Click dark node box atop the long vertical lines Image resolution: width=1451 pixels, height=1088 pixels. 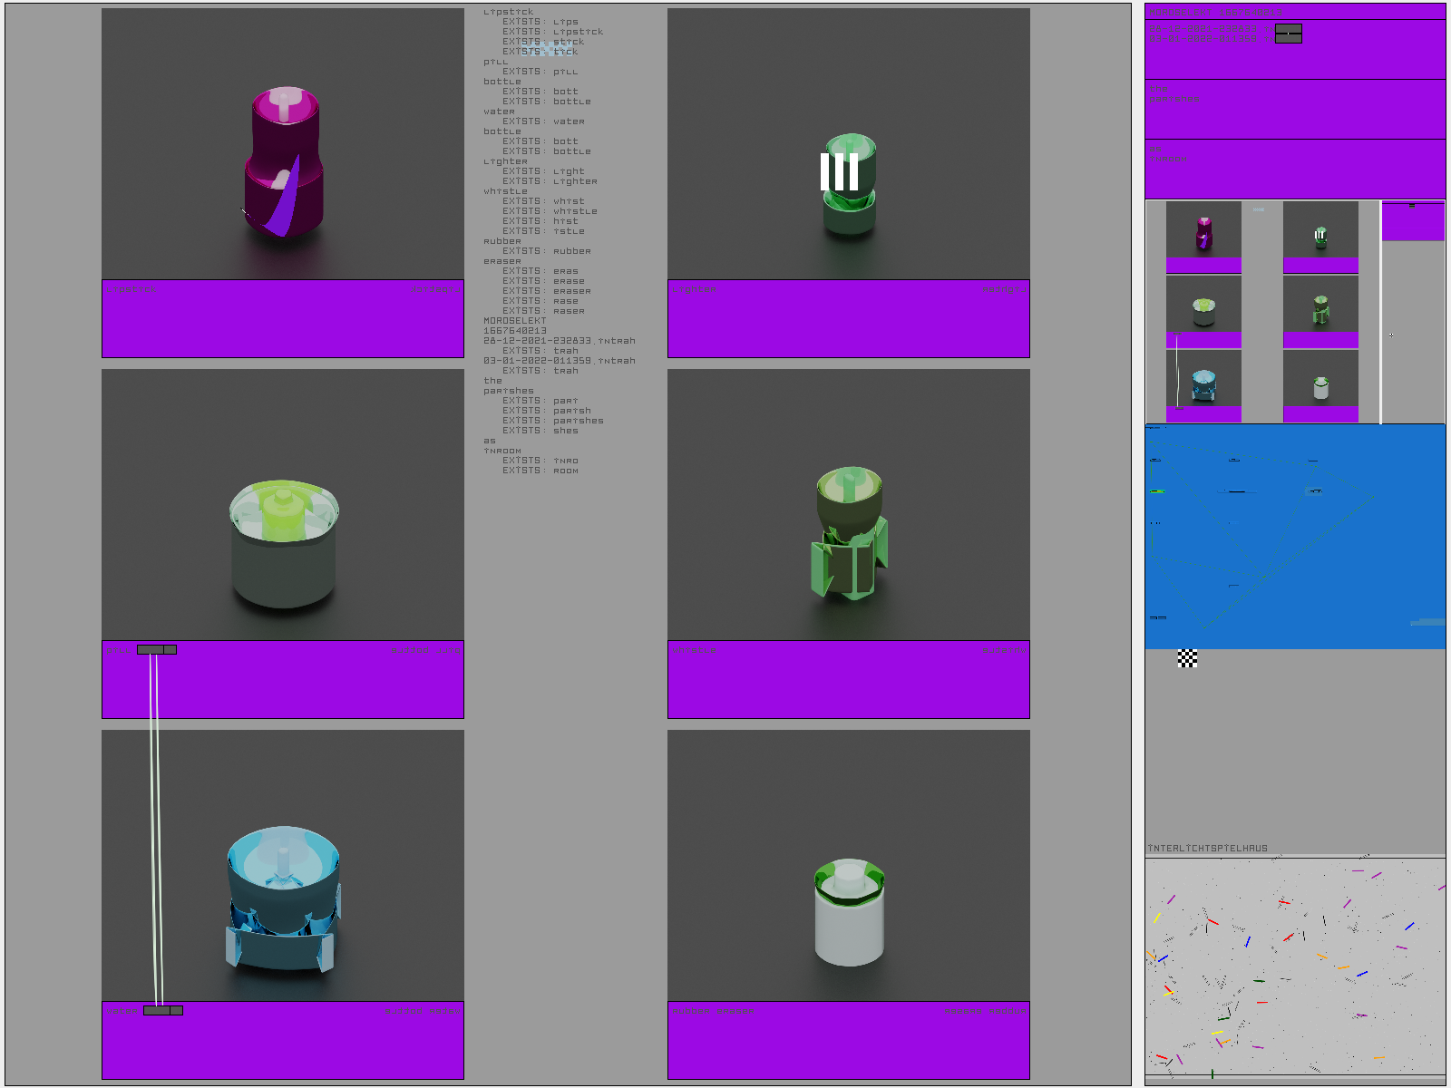157,649
